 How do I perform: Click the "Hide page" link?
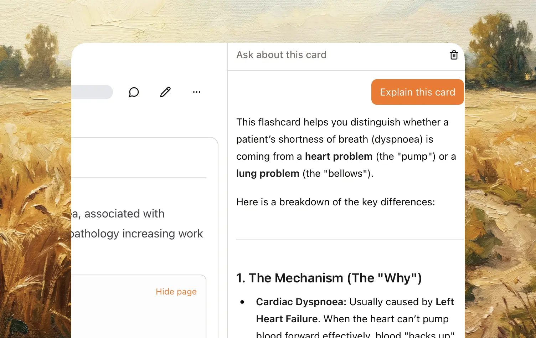(176, 292)
